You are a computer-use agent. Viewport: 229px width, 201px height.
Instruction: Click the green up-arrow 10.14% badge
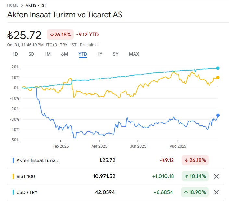point(195,176)
